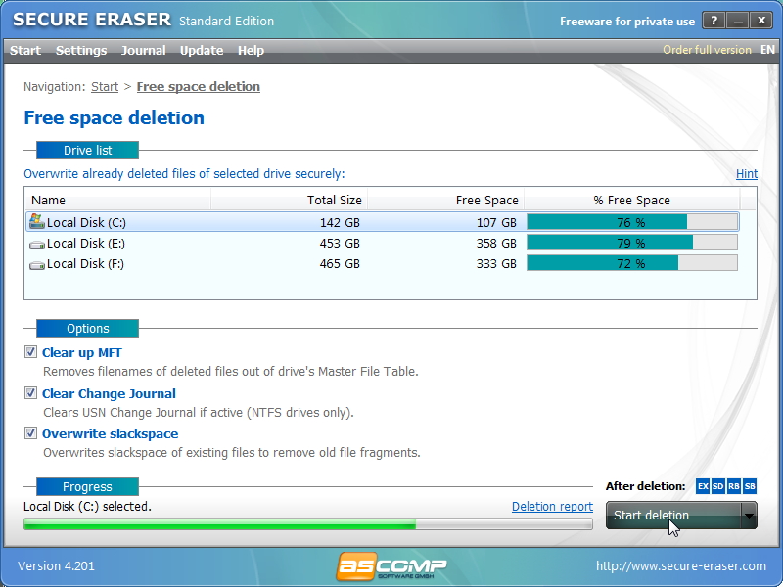
Task: Toggle the Clear Change Journal checkbox
Action: tap(30, 393)
